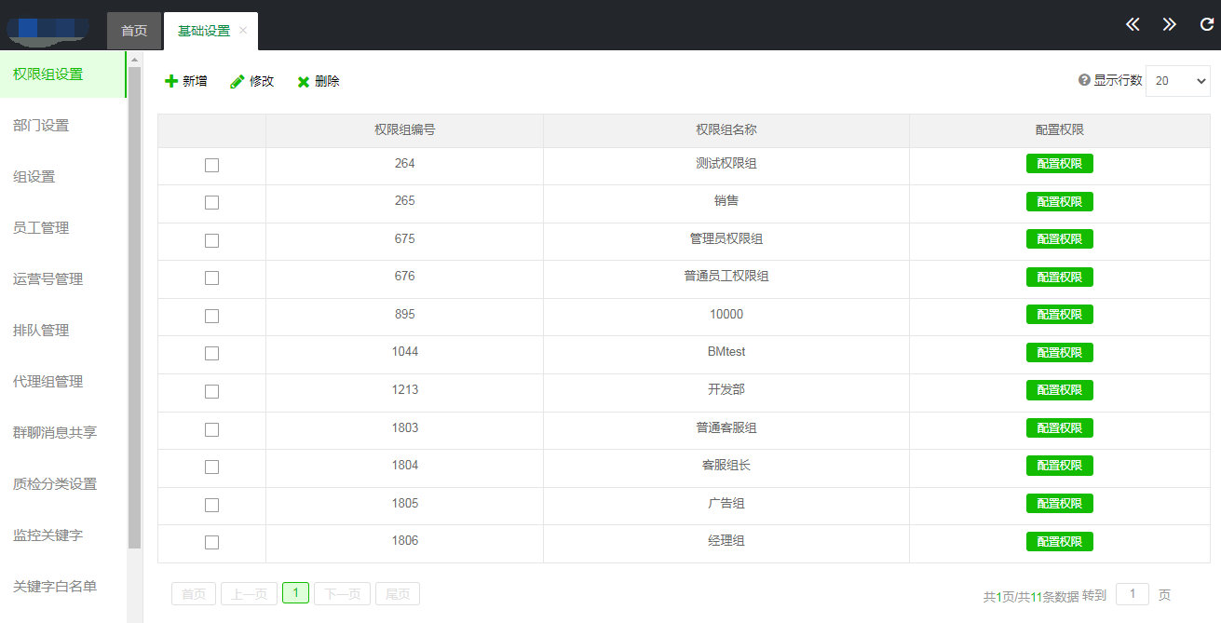Tick the checkbox for 经理组 row
The width and height of the screenshot is (1221, 623).
click(211, 542)
